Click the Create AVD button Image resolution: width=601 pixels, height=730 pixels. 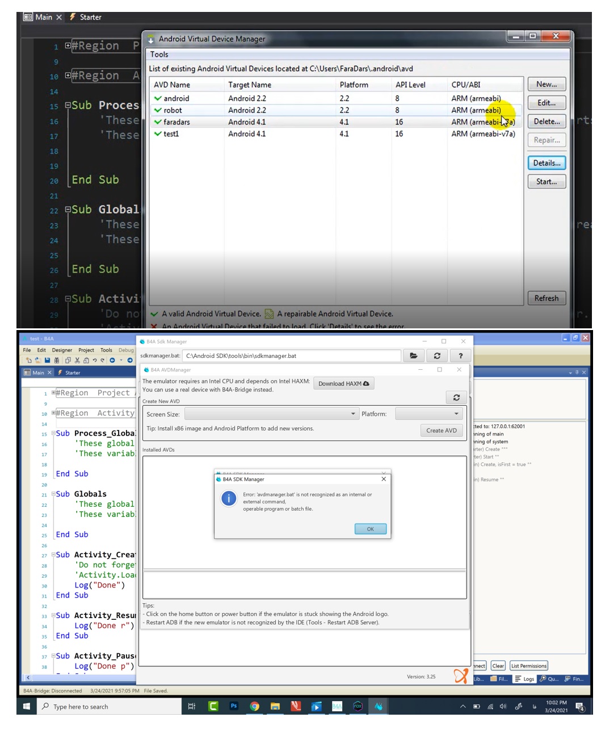(441, 430)
